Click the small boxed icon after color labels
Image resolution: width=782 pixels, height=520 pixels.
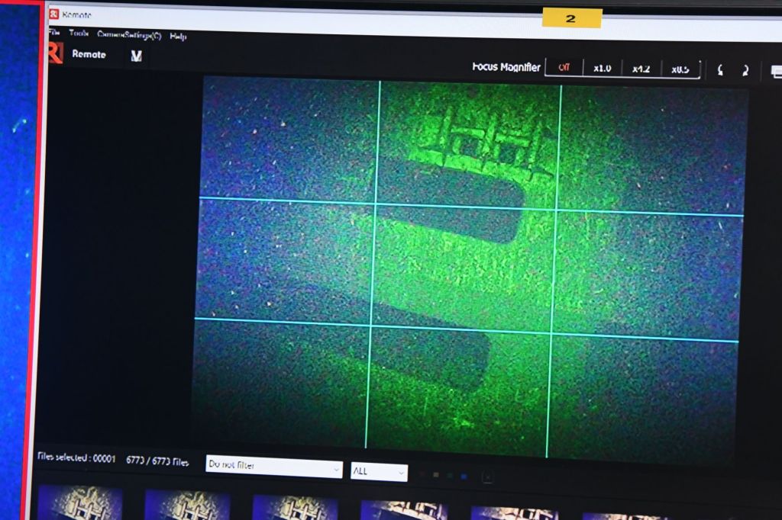tap(487, 477)
